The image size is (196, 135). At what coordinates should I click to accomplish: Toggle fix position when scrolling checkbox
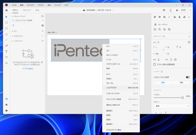[x=154, y=64]
